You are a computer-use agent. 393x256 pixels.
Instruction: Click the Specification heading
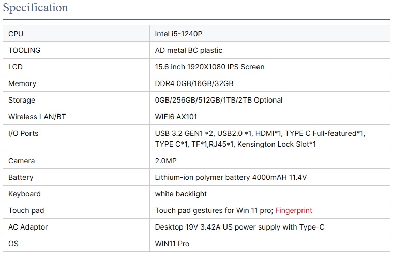tap(36, 8)
